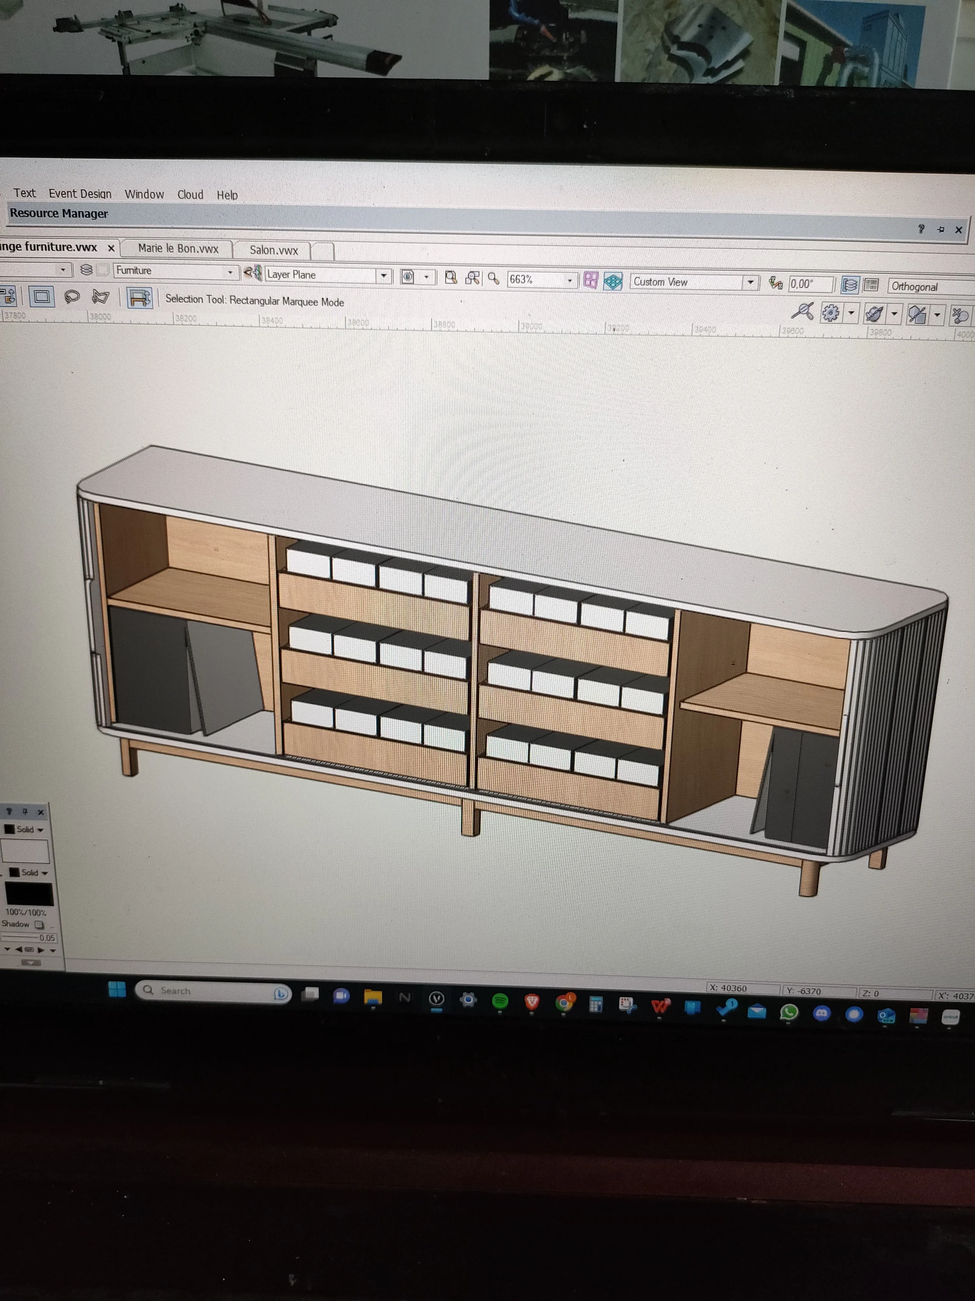The height and width of the screenshot is (1301, 975).
Task: Select Lasso Marquee mode
Action: coord(72,296)
